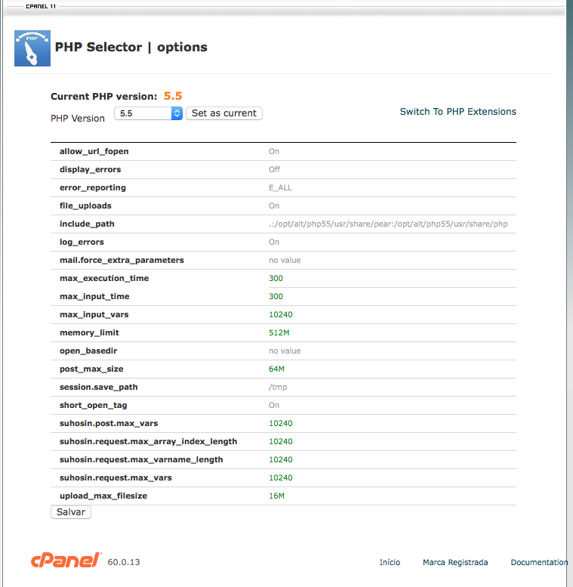
Task: Click the suhosin.post.max_vars value 10240
Action: coord(281,423)
